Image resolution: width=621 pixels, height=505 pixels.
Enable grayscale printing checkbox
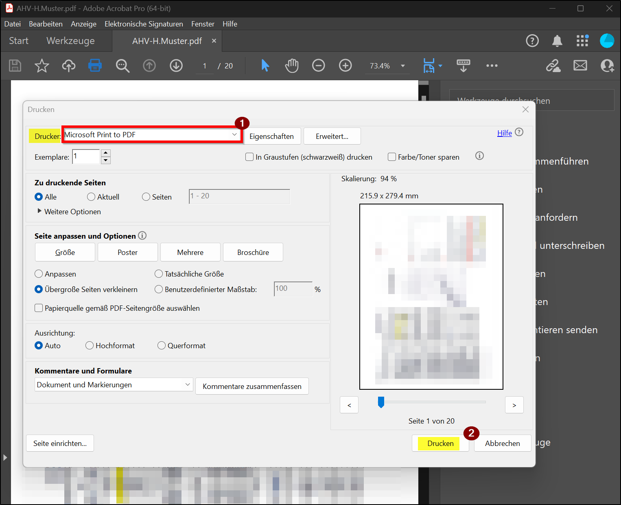coord(249,157)
